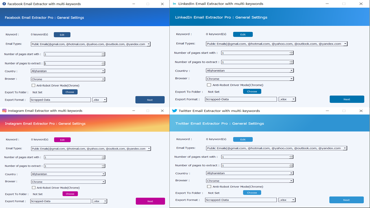
Task: Focus Scrapped-Data filename field in LinkedIn window
Action: pos(241,99)
